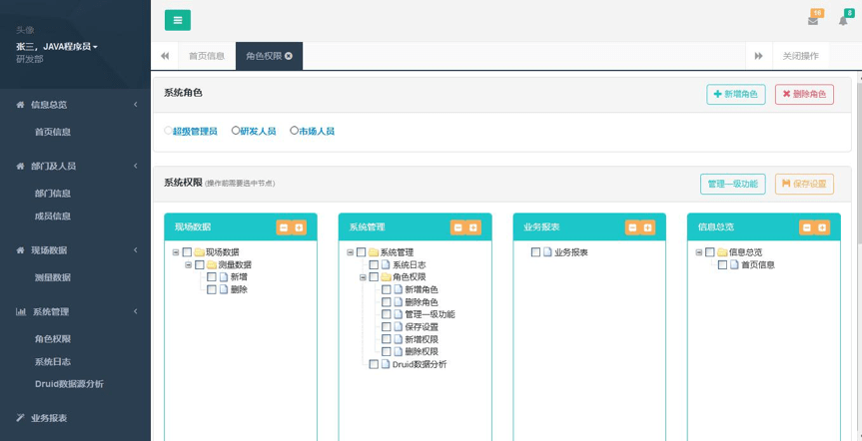Expand all nodes in 信息总览 panel plus icon
862x441 pixels.
822,227
